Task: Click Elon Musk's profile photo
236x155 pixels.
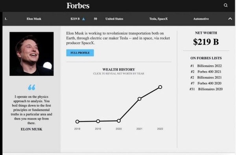Action: pos(31,54)
